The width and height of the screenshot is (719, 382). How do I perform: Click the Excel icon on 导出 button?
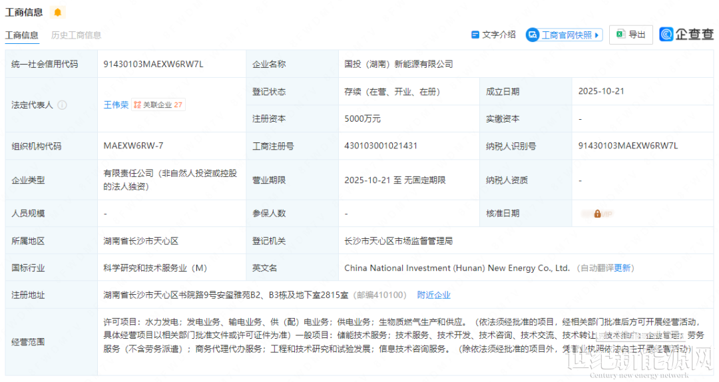pyautogui.click(x=620, y=35)
